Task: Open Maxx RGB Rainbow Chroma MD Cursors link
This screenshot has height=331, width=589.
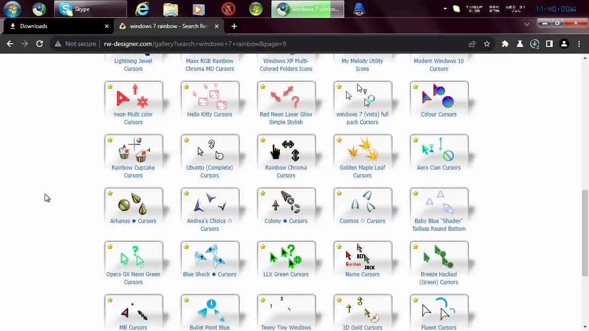Action: tap(209, 65)
